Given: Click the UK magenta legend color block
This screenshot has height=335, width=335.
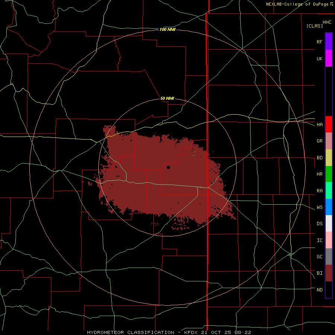Looking at the screenshot, I should [329, 58].
